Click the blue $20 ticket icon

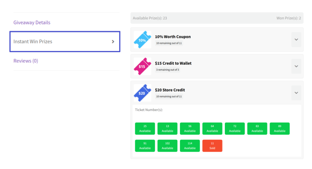pyautogui.click(x=142, y=93)
